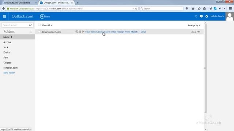Tick the Jims Online Store email checkbox
The image size is (234, 131).
pos(39,32)
